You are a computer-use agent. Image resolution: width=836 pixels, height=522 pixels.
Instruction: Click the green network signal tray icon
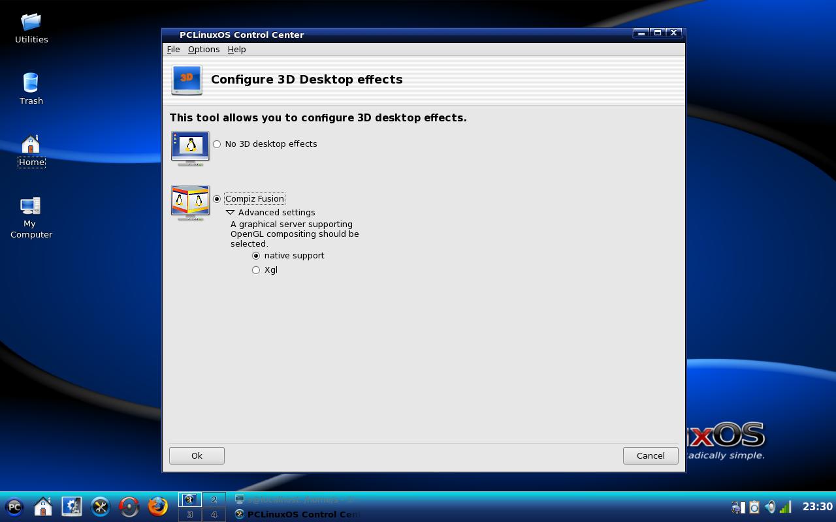[786, 507]
